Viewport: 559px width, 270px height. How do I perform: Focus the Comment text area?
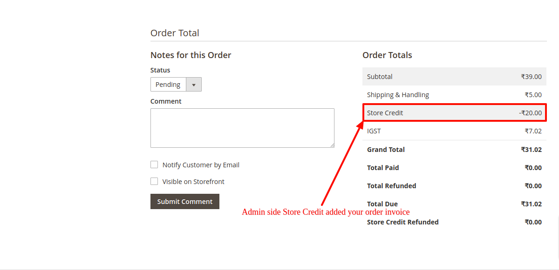point(242,128)
